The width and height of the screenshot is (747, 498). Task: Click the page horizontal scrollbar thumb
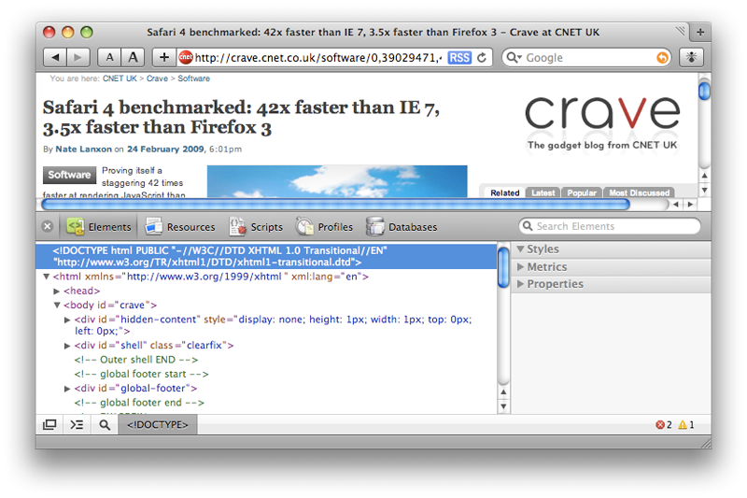pyautogui.click(x=335, y=205)
